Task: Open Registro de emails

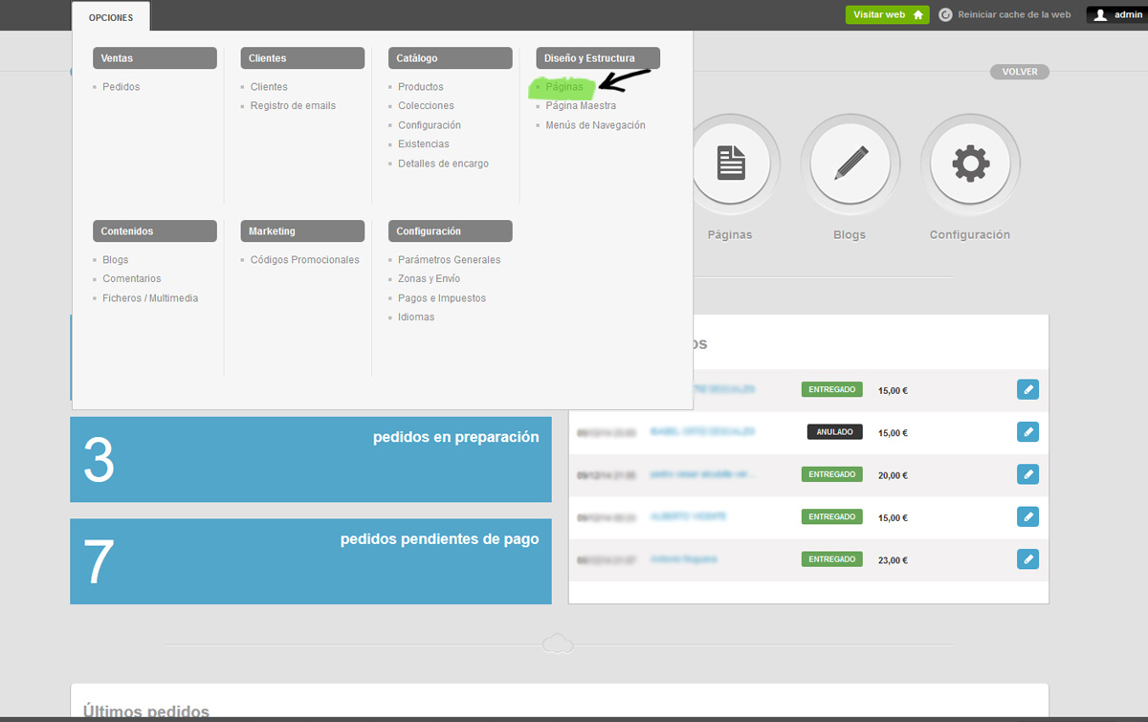Action: [293, 106]
